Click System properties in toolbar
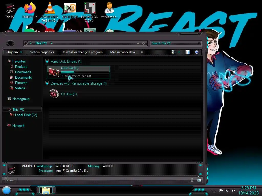This screenshot has height=196, width=262. click(42, 52)
